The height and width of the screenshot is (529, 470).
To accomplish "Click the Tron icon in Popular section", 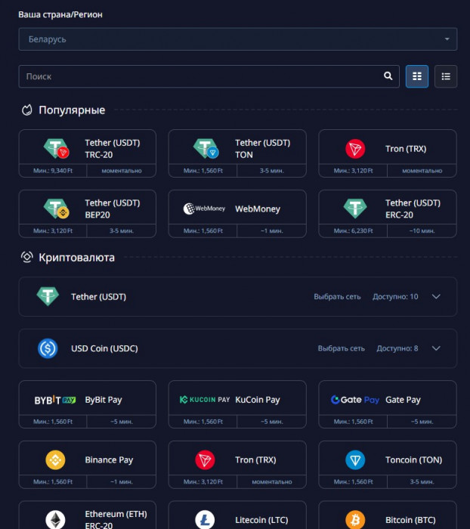I will [355, 148].
